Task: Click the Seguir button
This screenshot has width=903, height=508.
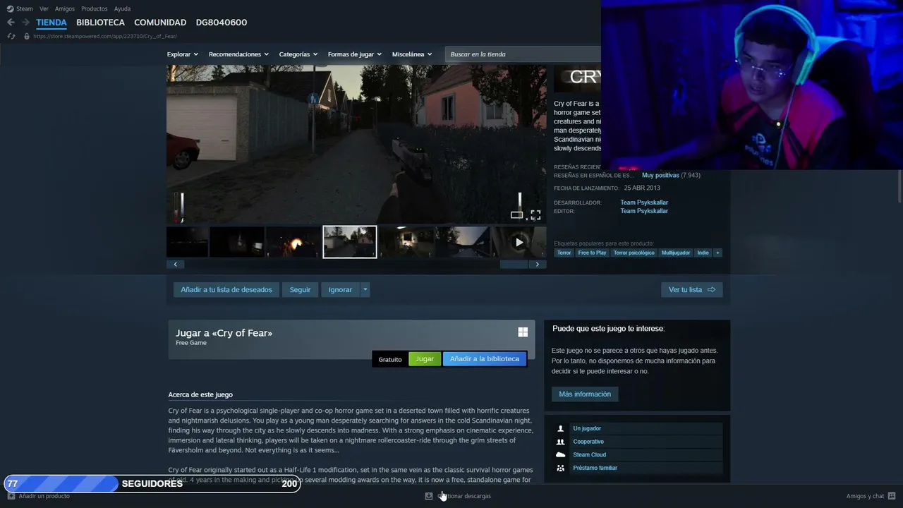Action: pos(300,290)
